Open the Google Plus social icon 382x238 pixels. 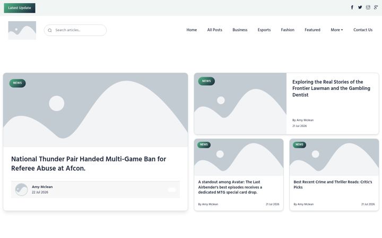tap(376, 7)
